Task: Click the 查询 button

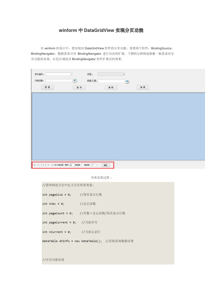Action: point(79,87)
